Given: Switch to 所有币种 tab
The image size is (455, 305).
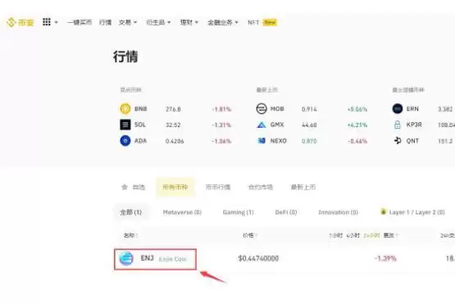Looking at the screenshot, I should (x=175, y=187).
